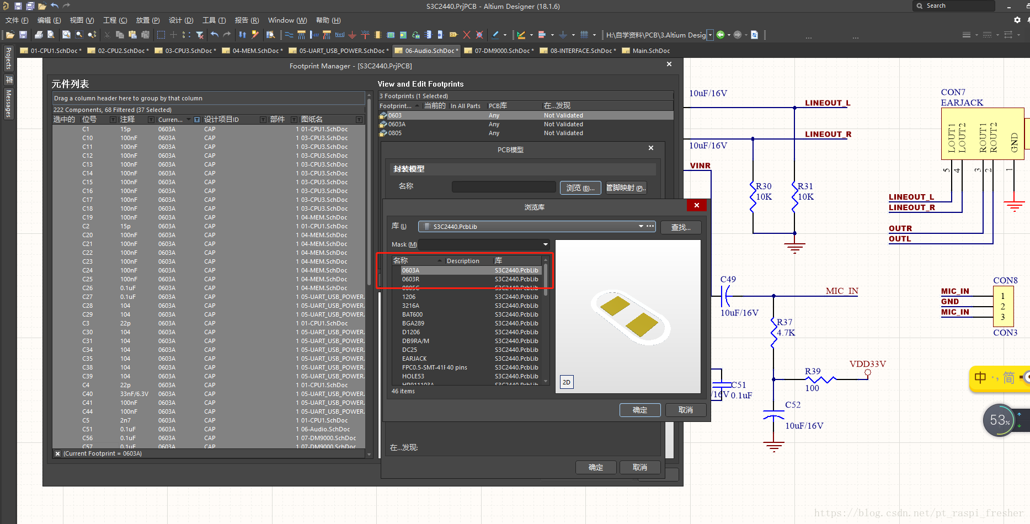
Task: Click the 查找... find button
Action: [x=681, y=227]
